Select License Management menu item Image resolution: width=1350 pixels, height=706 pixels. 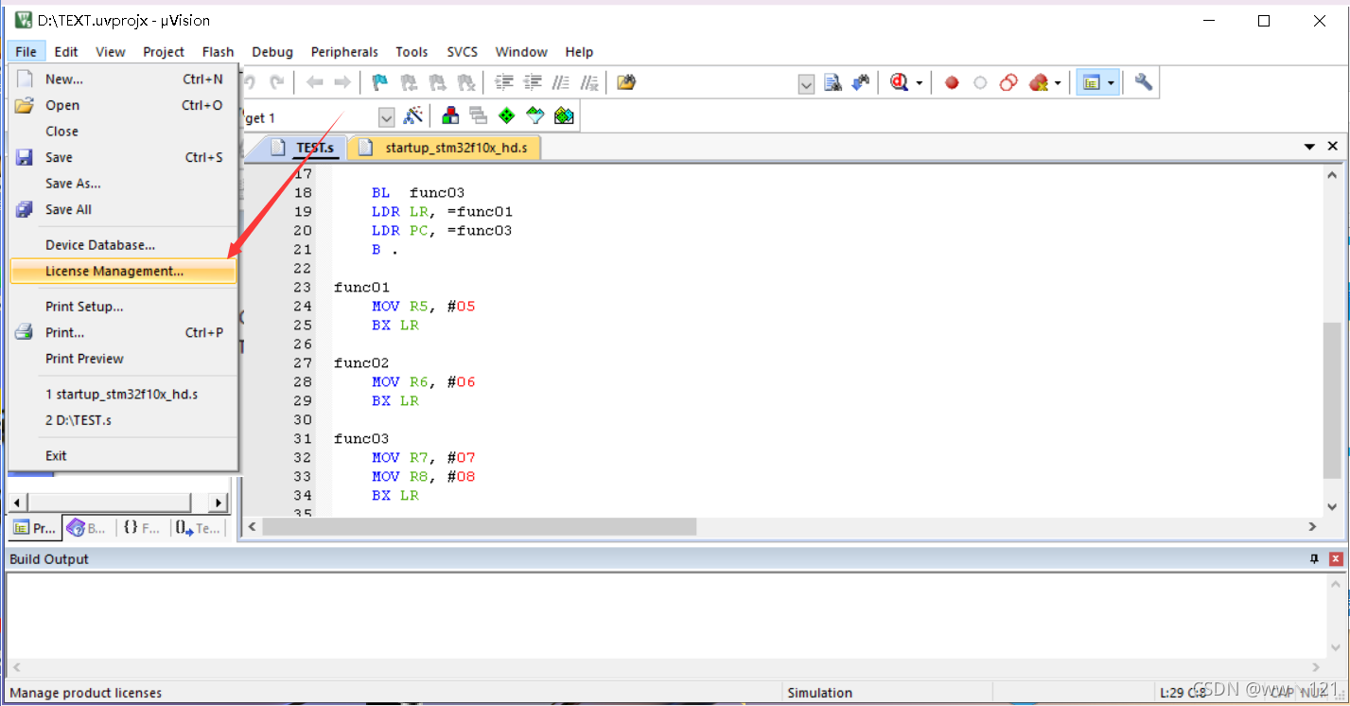pyautogui.click(x=122, y=272)
